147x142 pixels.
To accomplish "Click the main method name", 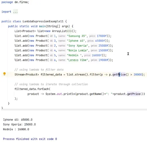I will click(x=42, y=26).
